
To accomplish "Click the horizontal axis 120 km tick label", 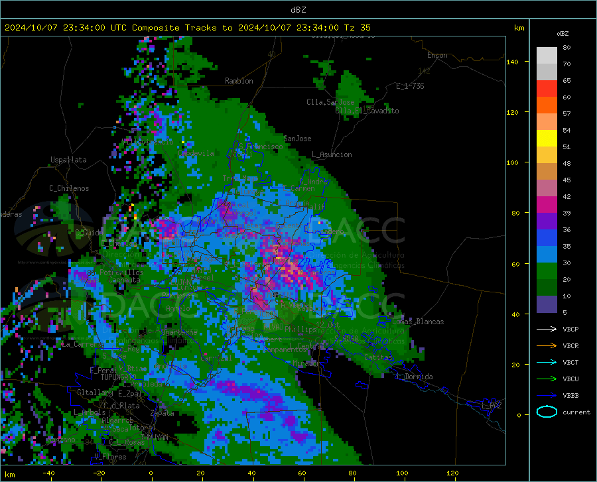I will point(452,473).
